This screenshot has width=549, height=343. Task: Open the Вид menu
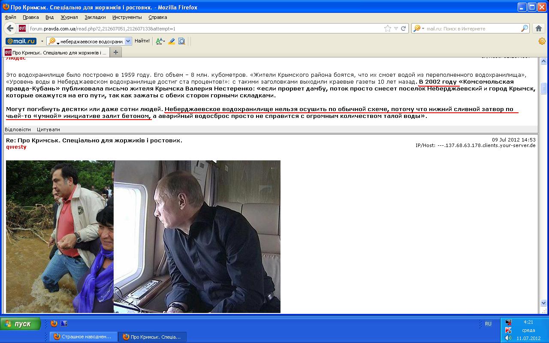[50, 17]
